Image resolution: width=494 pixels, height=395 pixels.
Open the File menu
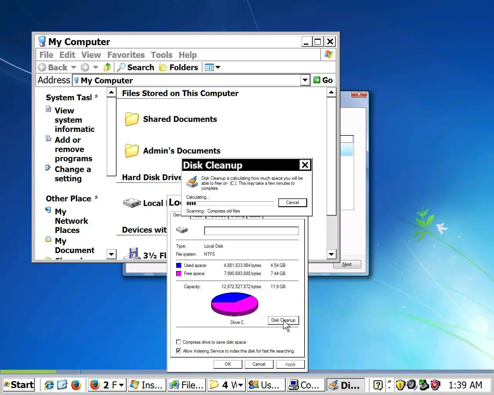(46, 55)
